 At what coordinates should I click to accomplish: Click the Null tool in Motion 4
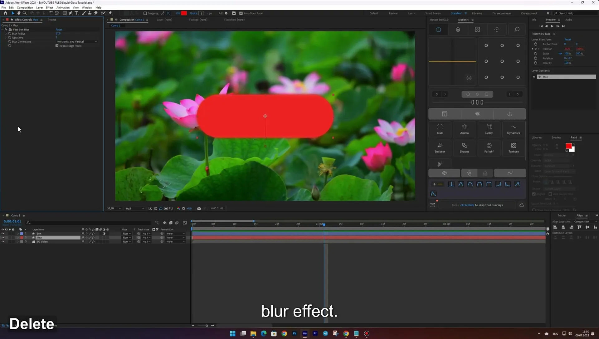440,129
